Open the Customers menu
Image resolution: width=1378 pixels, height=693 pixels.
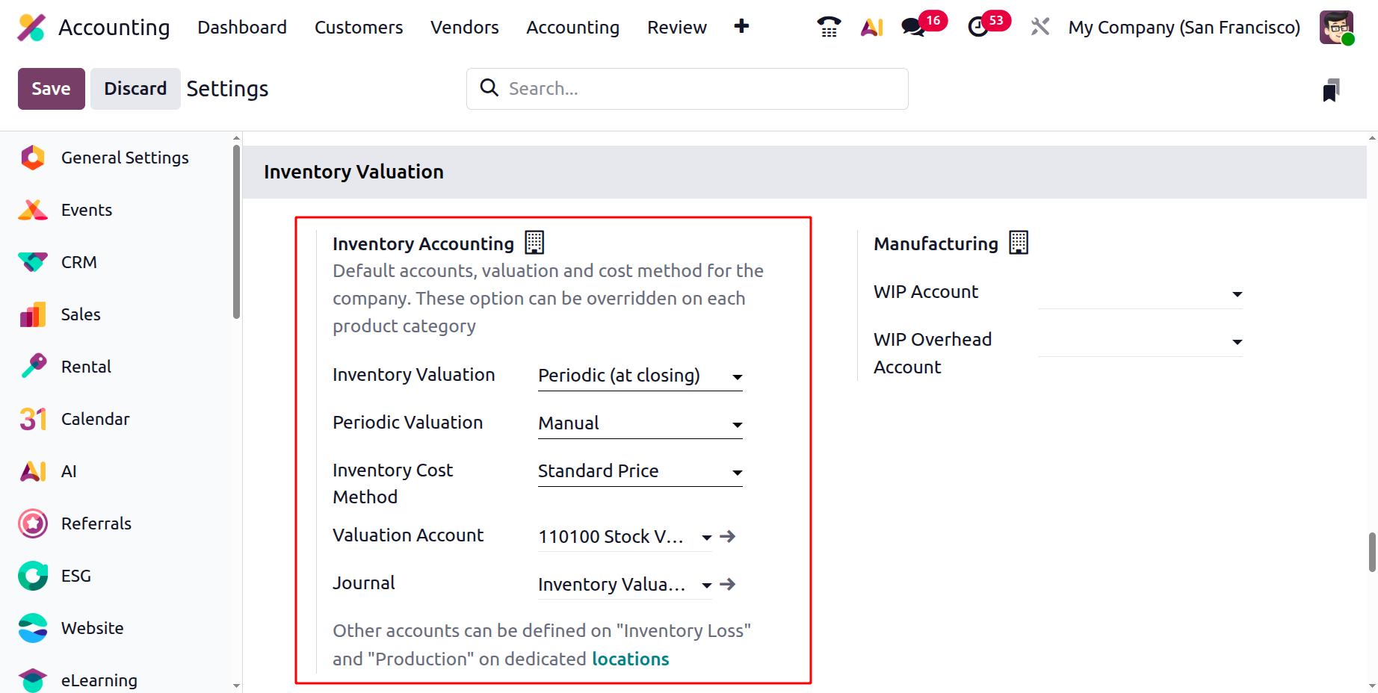point(359,28)
